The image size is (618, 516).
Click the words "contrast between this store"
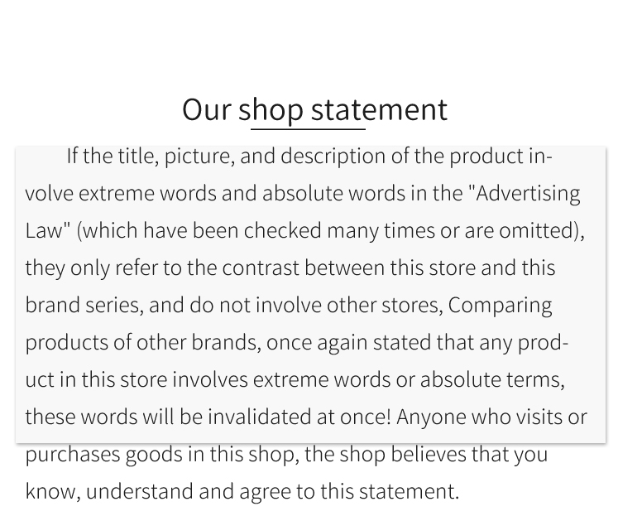click(x=349, y=268)
